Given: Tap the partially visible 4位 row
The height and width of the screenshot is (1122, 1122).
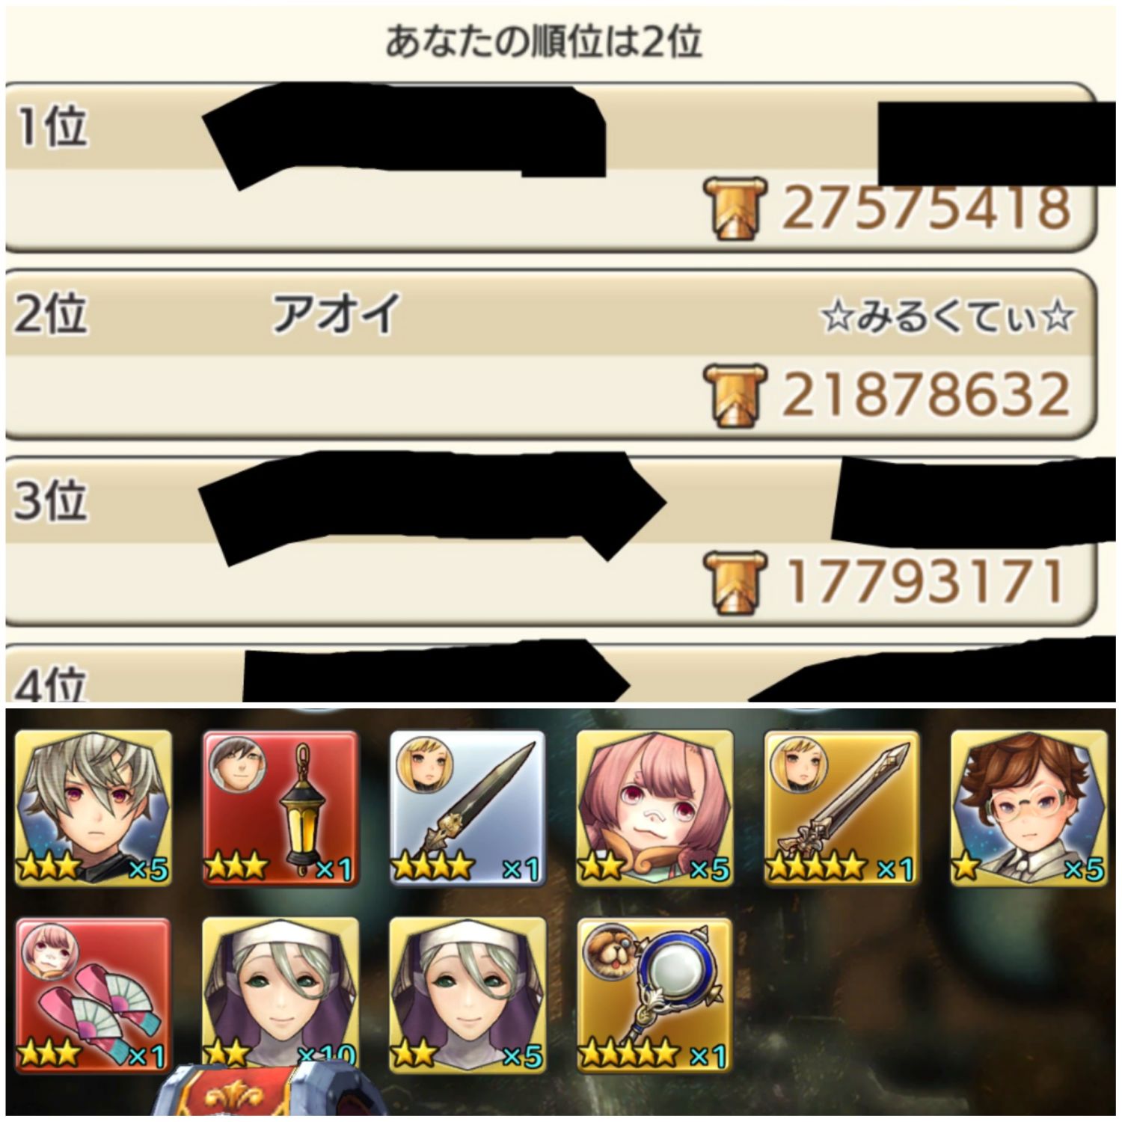Looking at the screenshot, I should [551, 673].
